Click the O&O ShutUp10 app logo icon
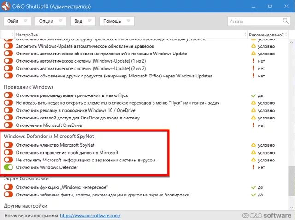The width and height of the screenshot is (295, 220). 6,6
